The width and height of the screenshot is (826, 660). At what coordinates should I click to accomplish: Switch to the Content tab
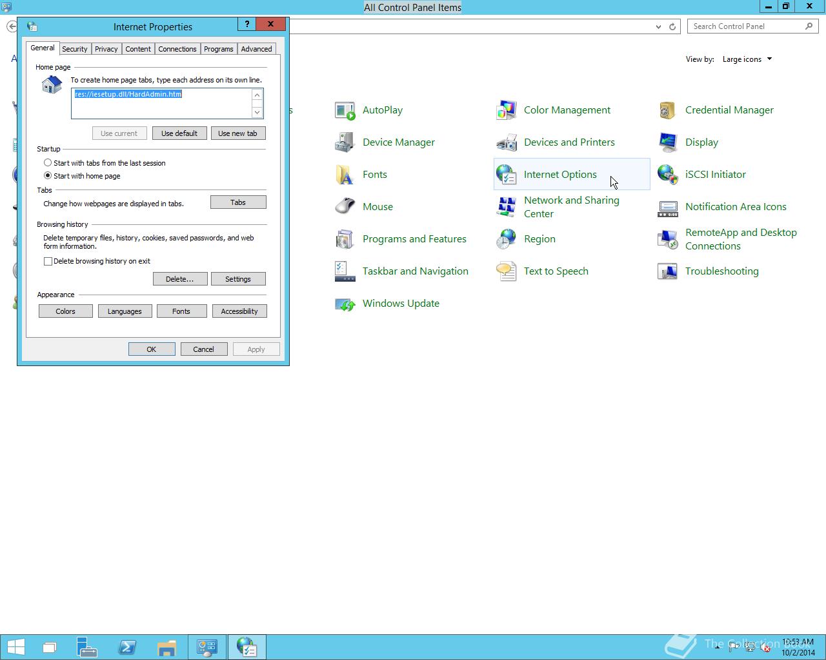click(138, 49)
